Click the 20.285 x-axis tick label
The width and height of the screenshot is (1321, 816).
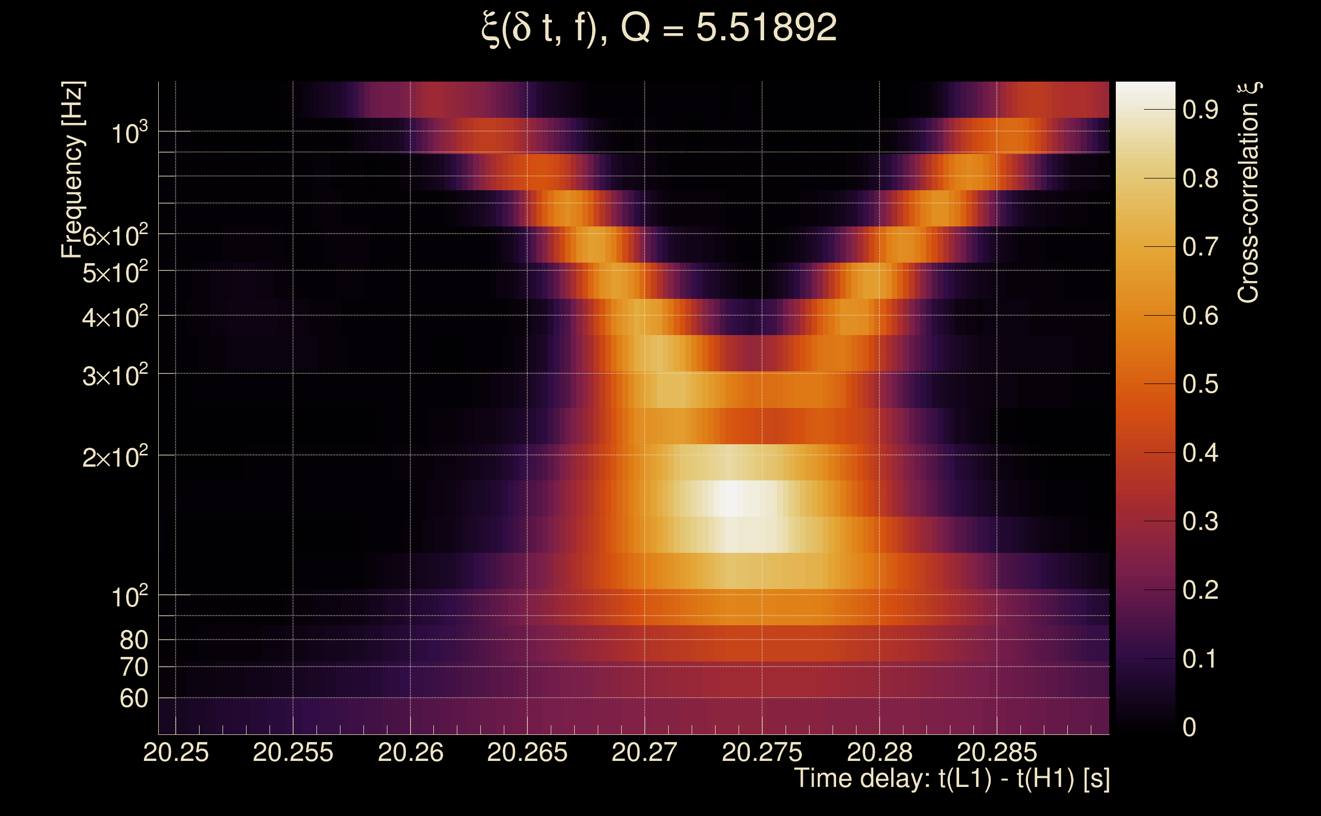[x=996, y=752]
